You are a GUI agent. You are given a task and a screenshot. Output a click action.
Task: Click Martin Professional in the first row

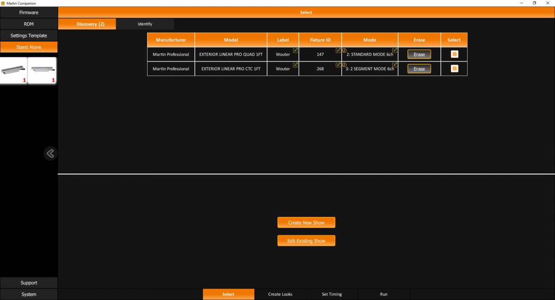pyautogui.click(x=171, y=54)
